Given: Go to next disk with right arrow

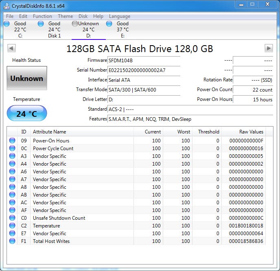Looking at the screenshot, I should coord(268,48).
